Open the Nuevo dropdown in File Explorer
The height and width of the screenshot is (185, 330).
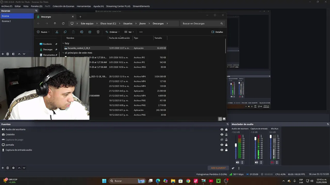43,32
